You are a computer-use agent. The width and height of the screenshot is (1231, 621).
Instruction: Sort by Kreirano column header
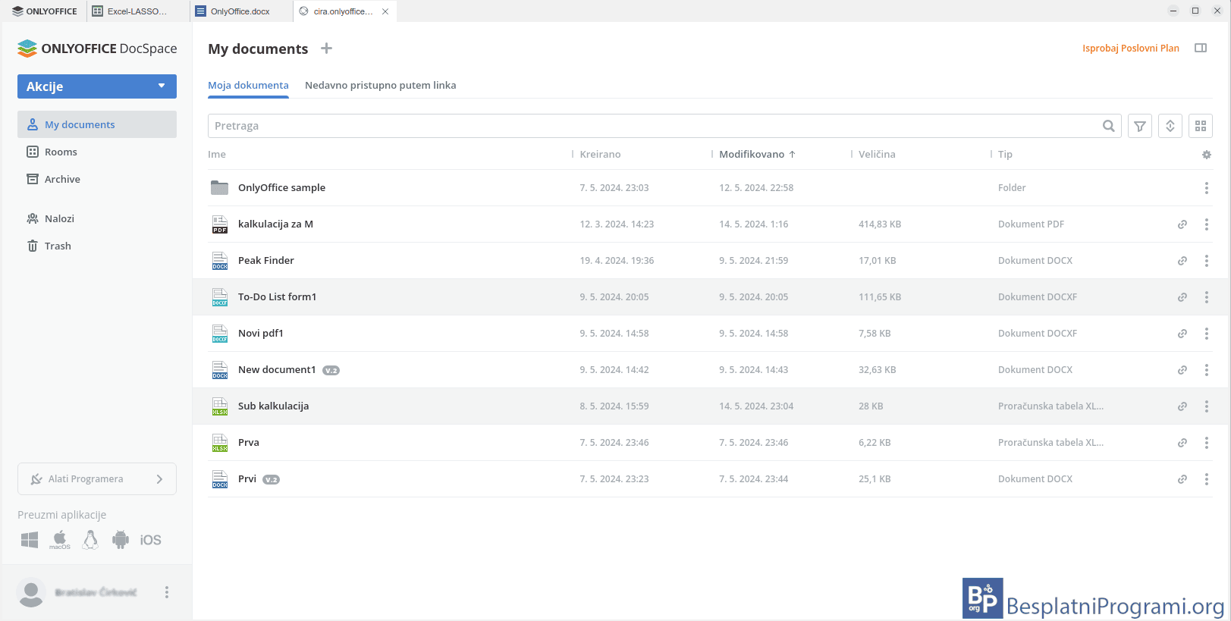(600, 155)
